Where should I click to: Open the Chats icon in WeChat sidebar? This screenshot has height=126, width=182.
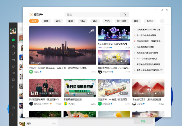click(13, 40)
